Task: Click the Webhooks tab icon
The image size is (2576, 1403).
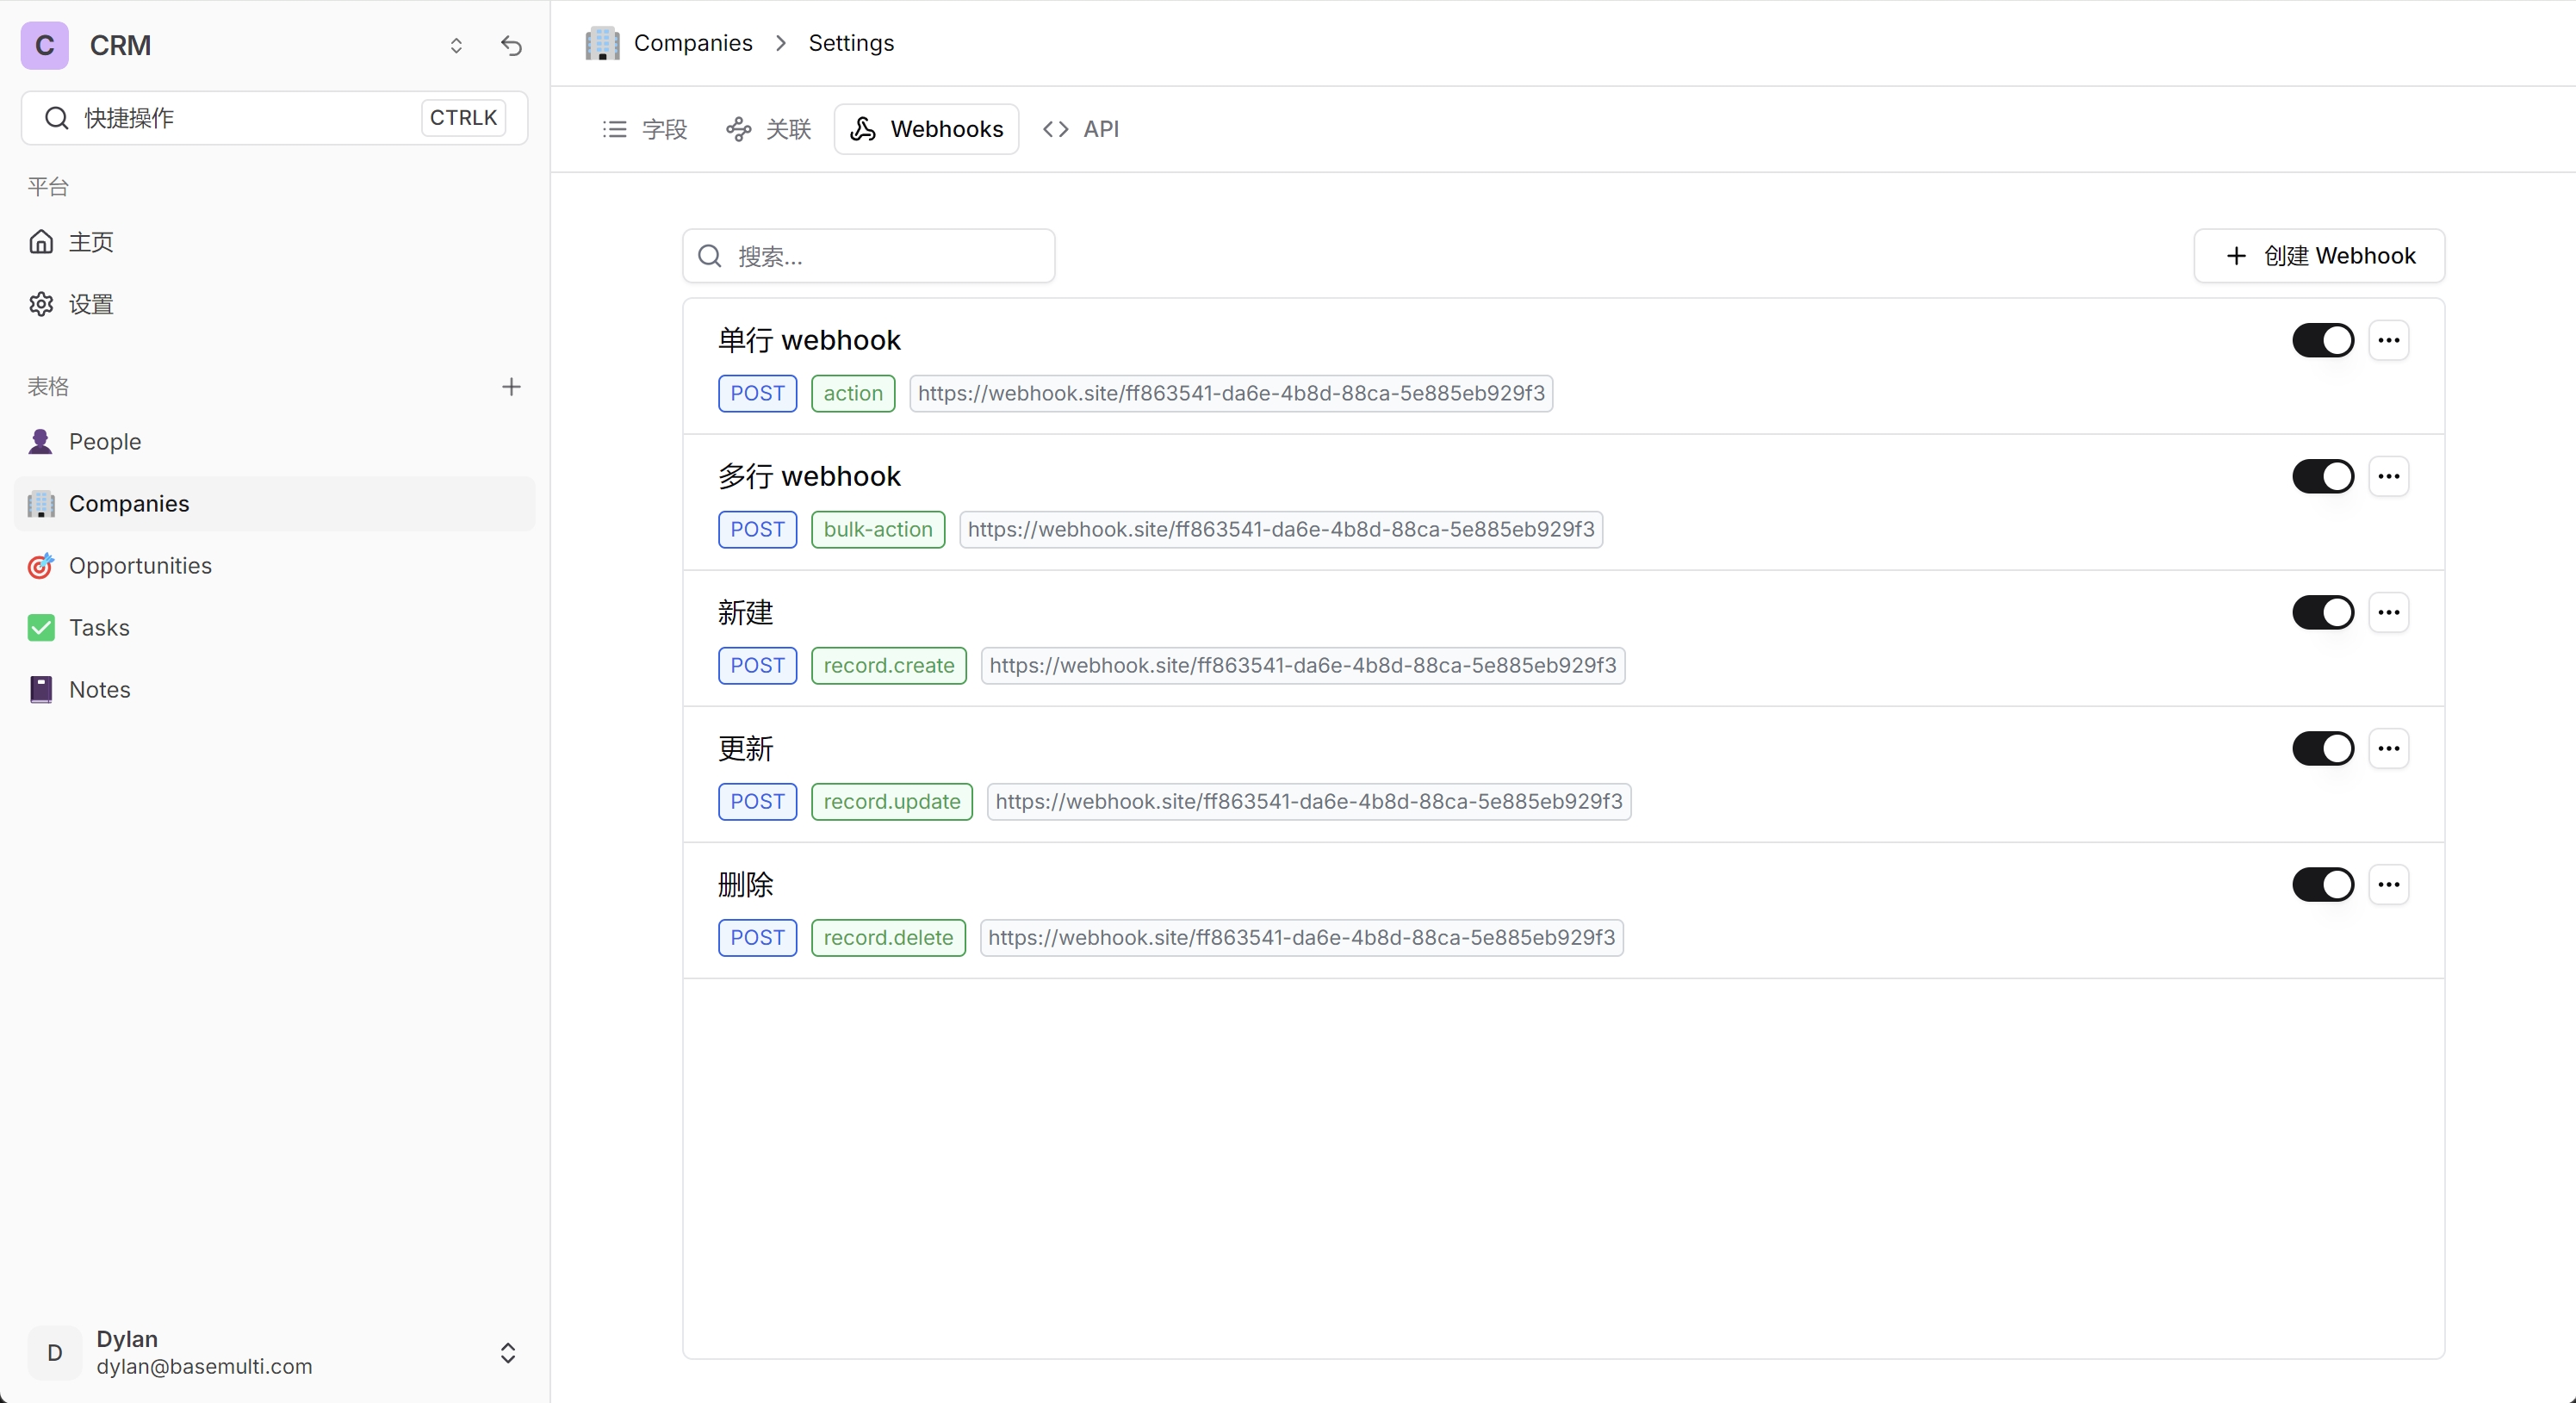Action: tap(864, 127)
